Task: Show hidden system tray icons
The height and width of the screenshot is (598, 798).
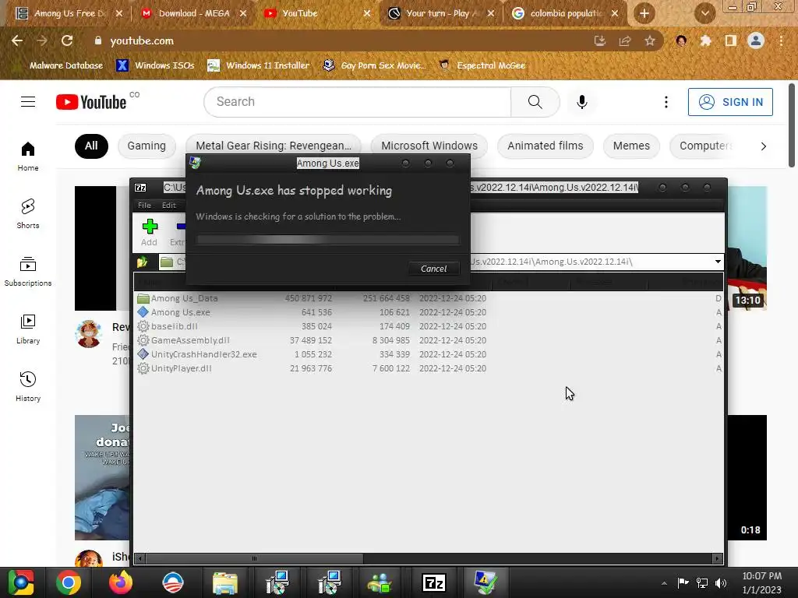Action: pos(664,583)
